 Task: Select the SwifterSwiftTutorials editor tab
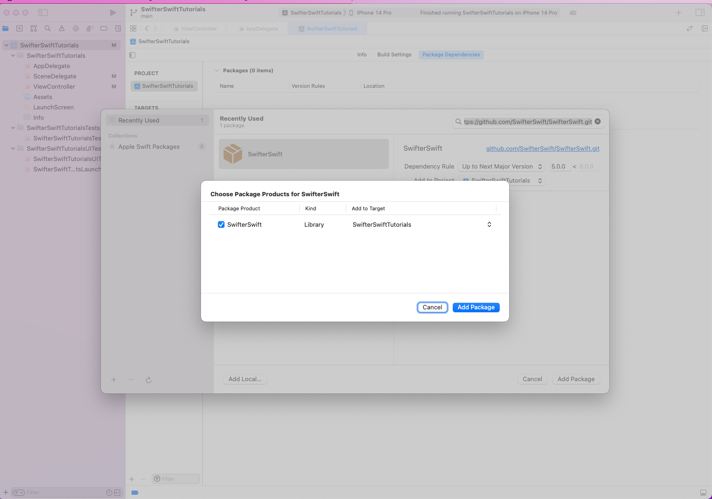tap(328, 29)
